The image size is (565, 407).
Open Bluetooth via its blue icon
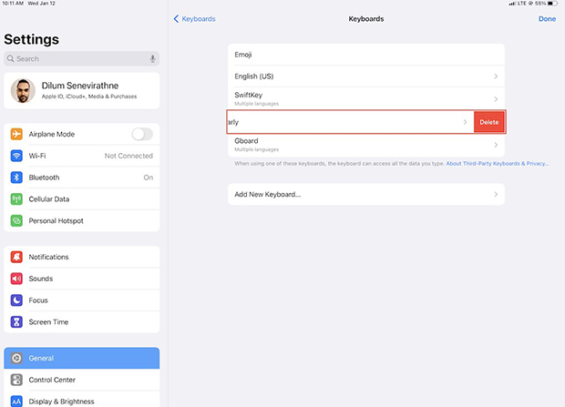point(16,178)
